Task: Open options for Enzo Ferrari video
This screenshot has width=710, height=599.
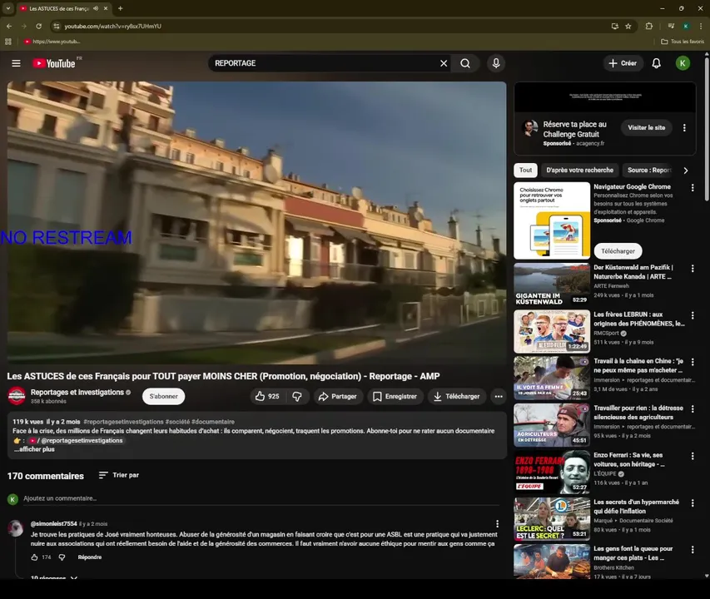Action: pyautogui.click(x=693, y=456)
